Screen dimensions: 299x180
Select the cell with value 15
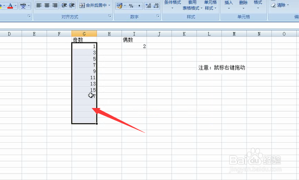pos(84,90)
